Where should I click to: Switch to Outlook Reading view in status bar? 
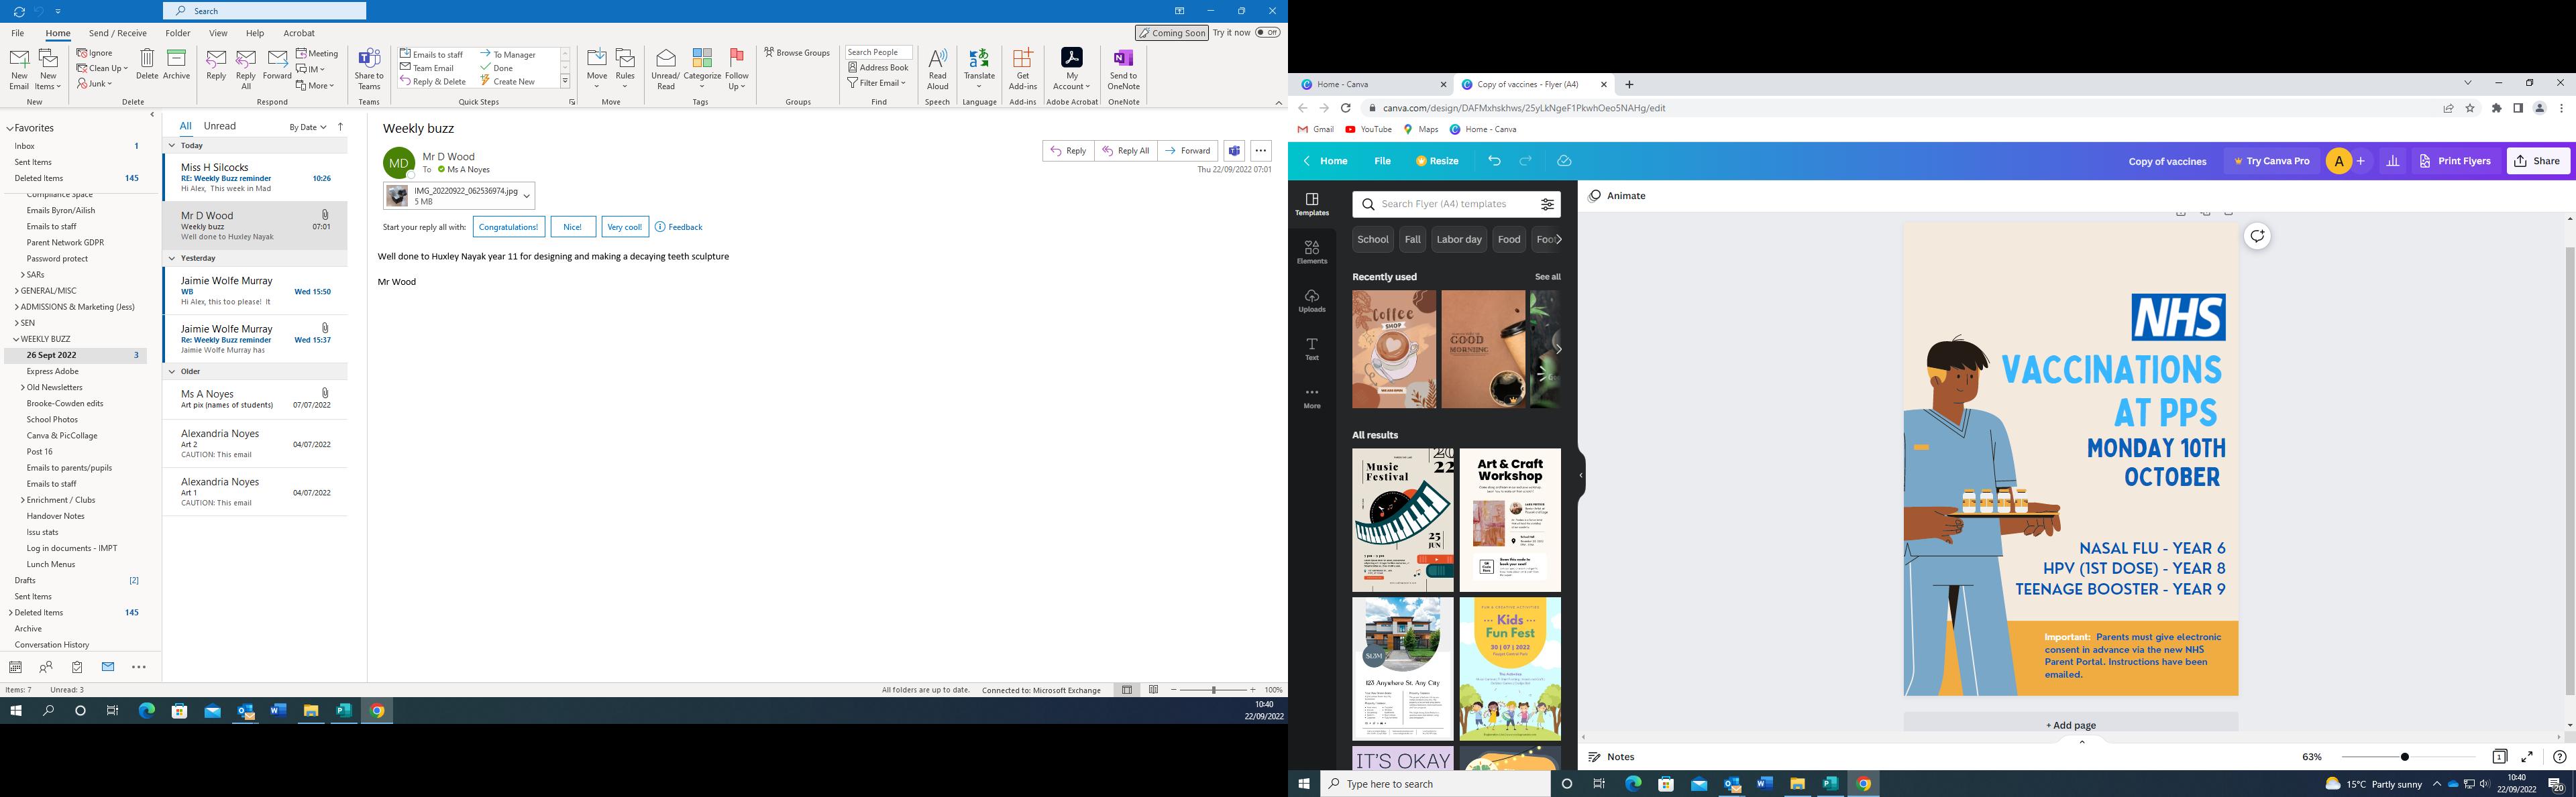[x=1153, y=689]
